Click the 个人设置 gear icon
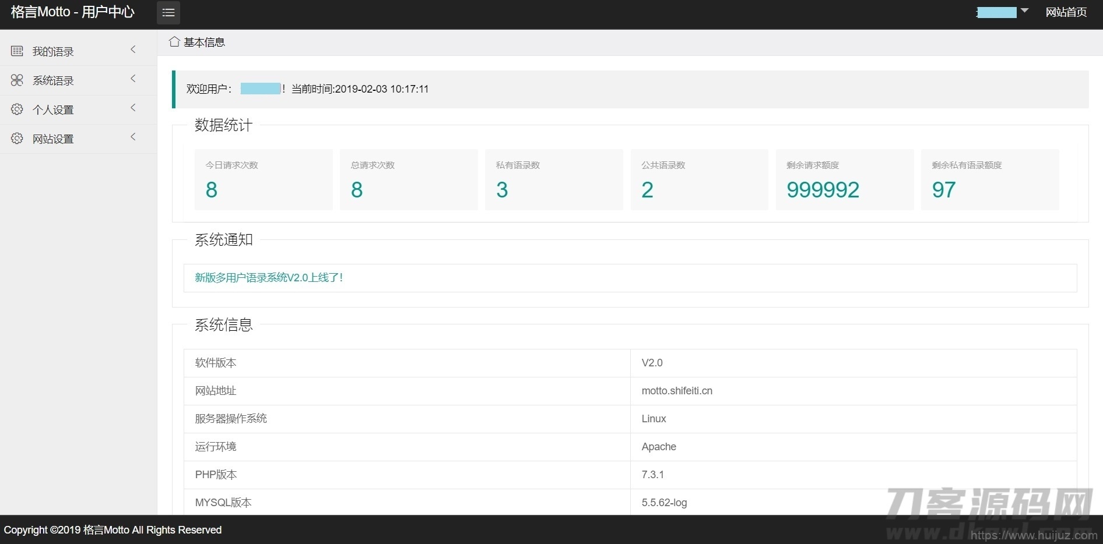1103x544 pixels. [17, 109]
